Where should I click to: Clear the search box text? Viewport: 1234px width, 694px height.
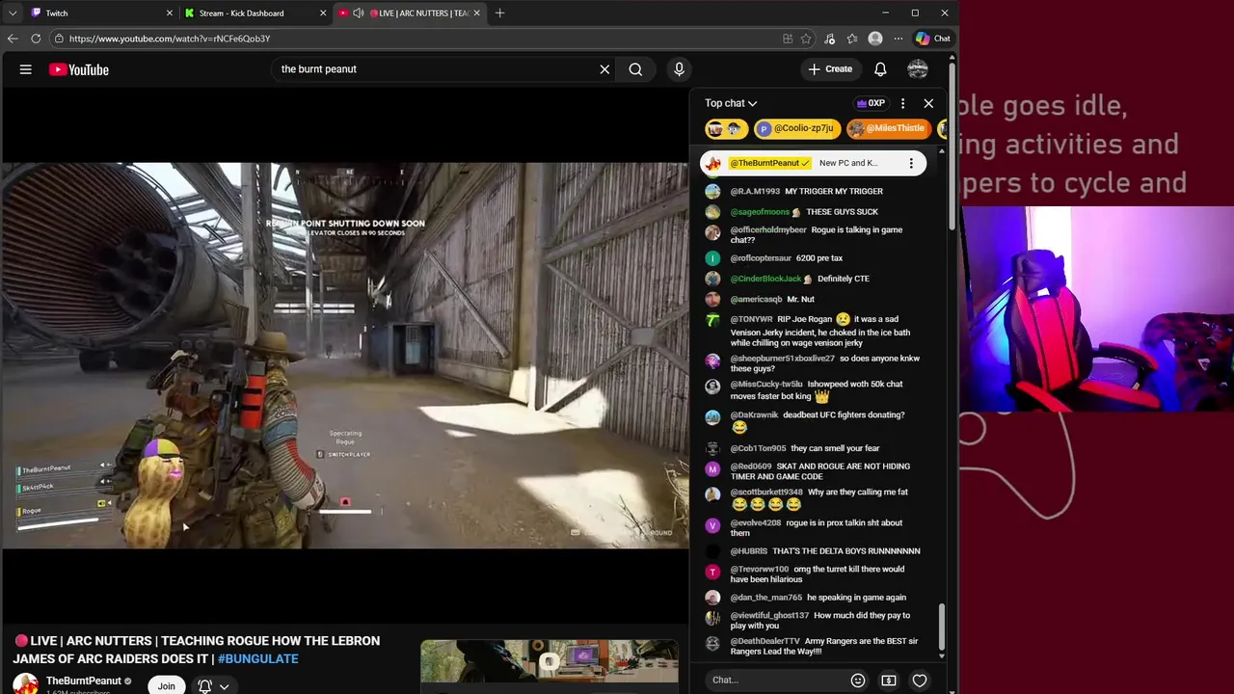(604, 69)
